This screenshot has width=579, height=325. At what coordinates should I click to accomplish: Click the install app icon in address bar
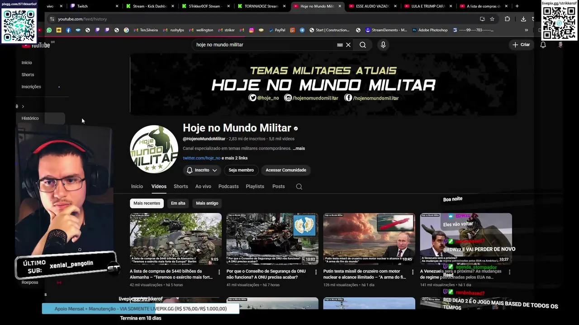482,19
